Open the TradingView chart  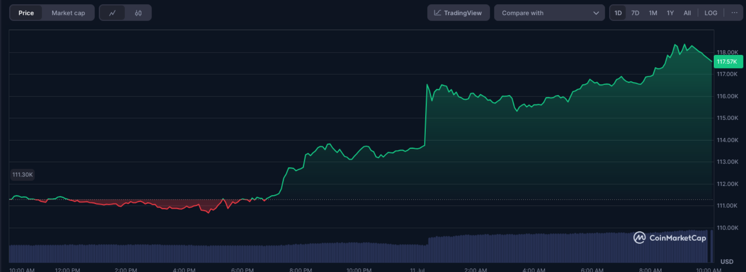458,13
